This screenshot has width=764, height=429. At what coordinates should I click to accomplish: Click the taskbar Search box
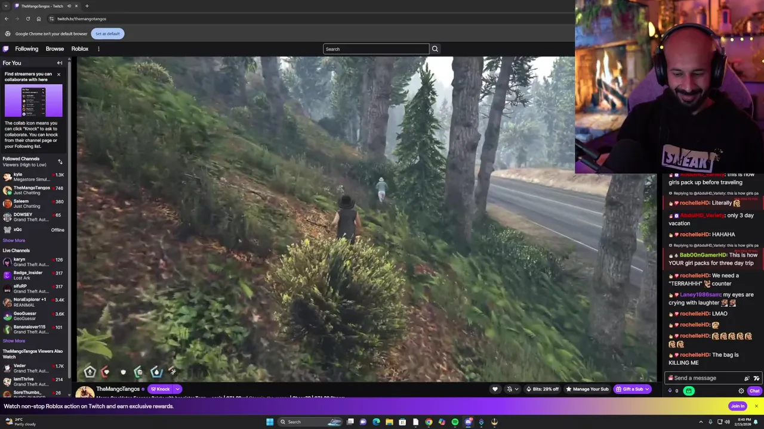click(309, 422)
